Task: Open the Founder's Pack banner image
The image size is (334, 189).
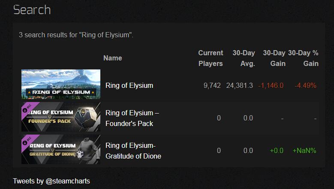Action: point(60,117)
